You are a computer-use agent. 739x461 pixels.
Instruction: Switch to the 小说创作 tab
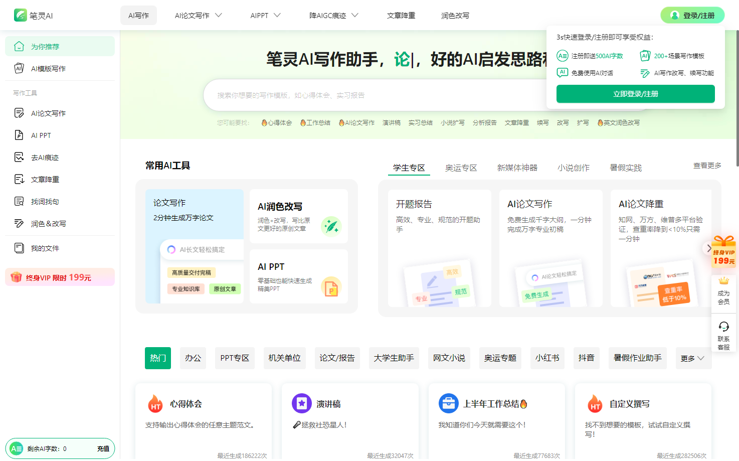click(x=574, y=168)
